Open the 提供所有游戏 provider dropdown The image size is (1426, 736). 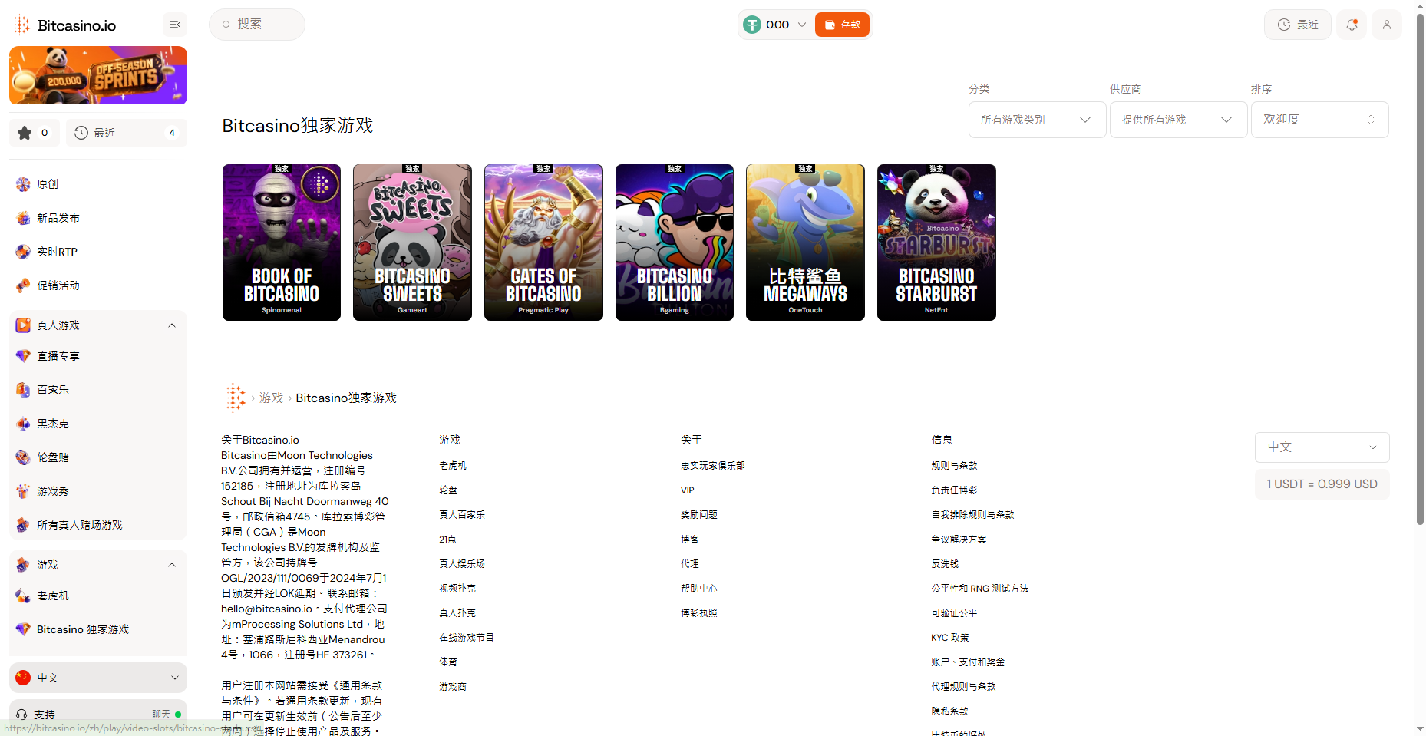click(1177, 120)
